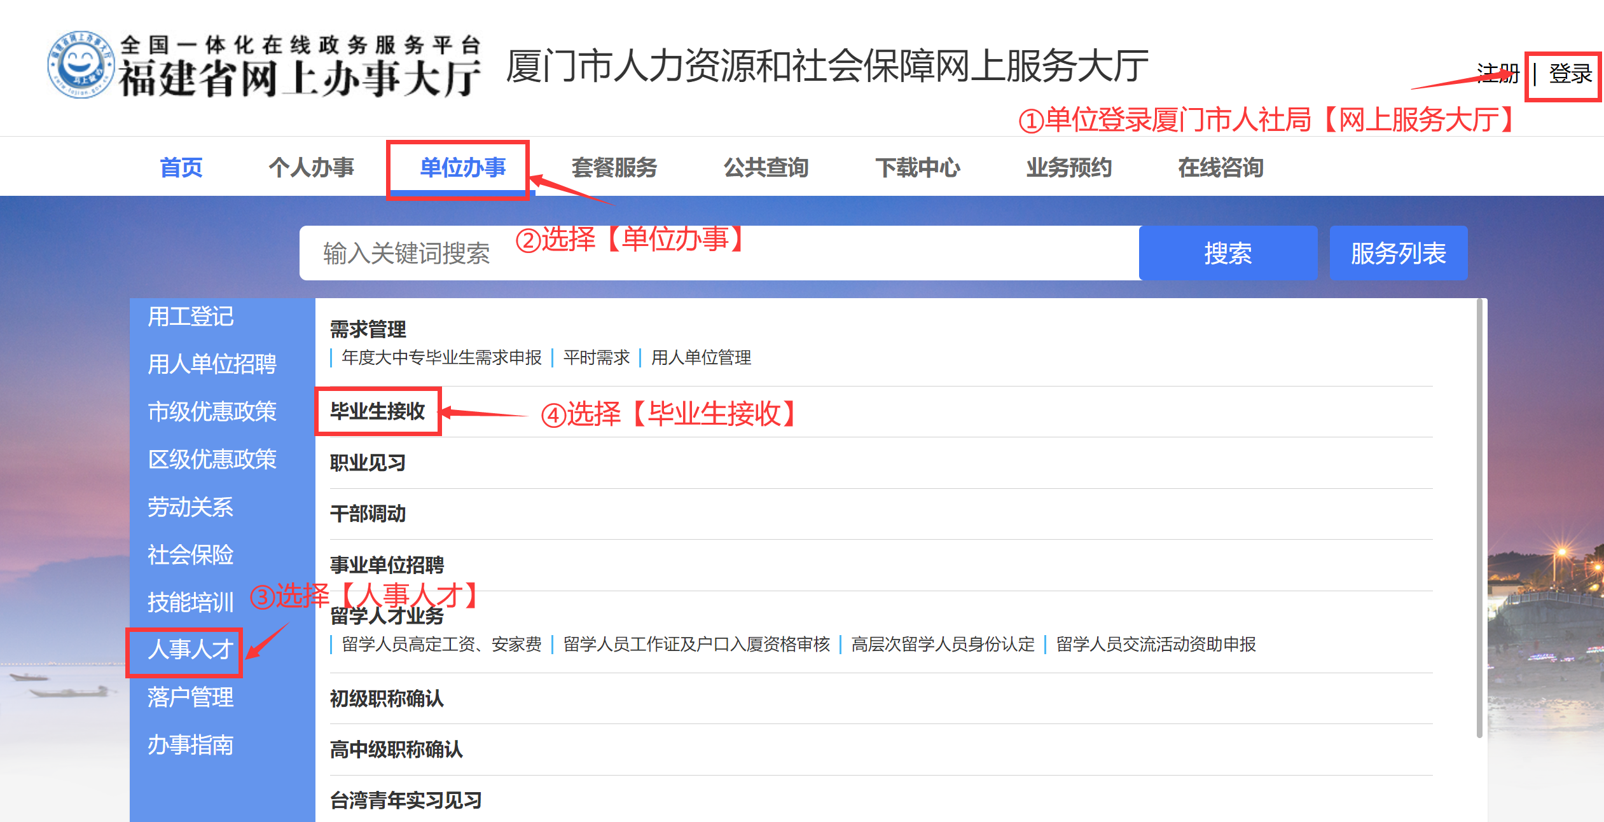Screen dimensions: 1604x822
Task: Choose 社会保险 from the sidebar
Action: (x=190, y=554)
